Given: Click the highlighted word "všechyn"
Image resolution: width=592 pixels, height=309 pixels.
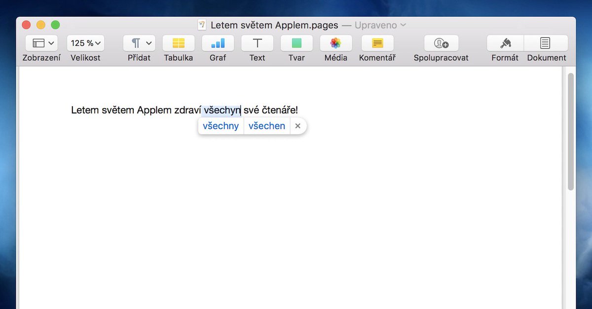Looking at the screenshot, I should click(x=222, y=110).
